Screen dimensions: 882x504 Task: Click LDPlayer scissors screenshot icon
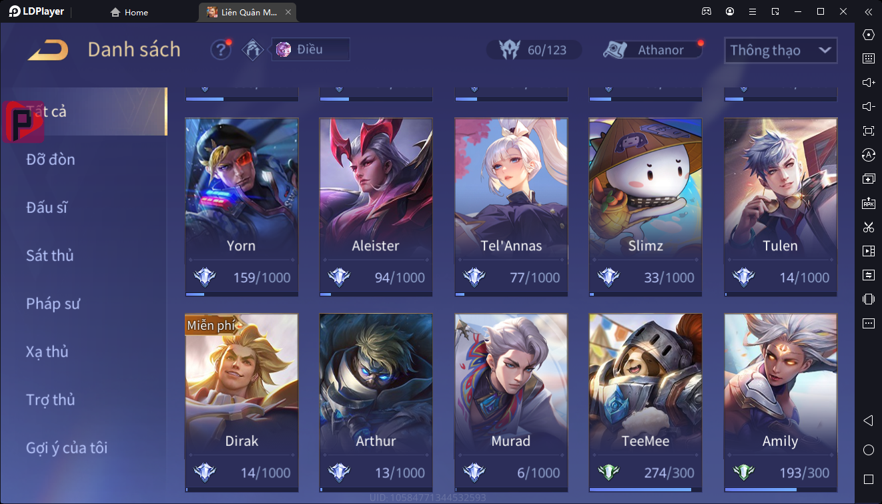869,227
